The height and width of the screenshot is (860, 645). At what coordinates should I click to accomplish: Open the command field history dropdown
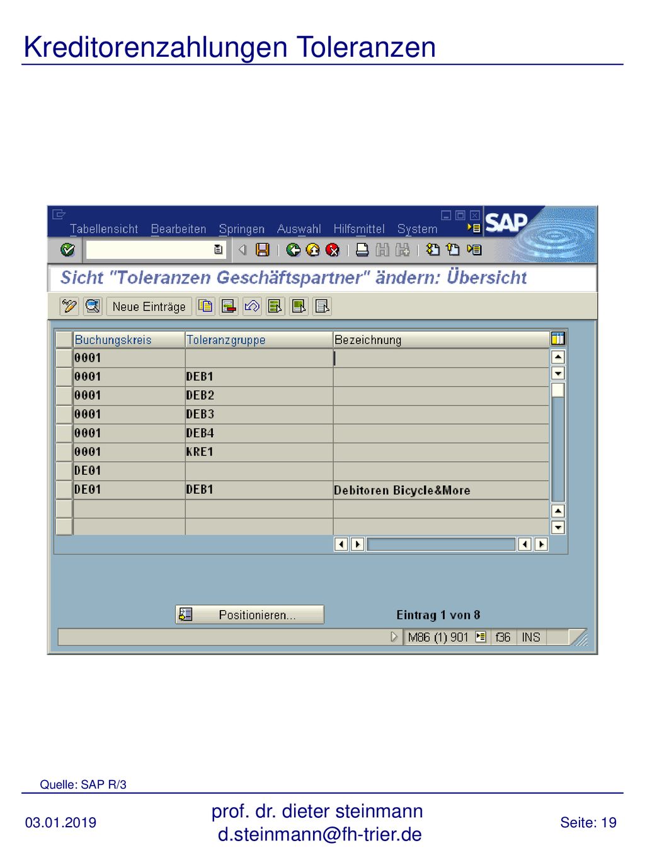[x=218, y=250]
